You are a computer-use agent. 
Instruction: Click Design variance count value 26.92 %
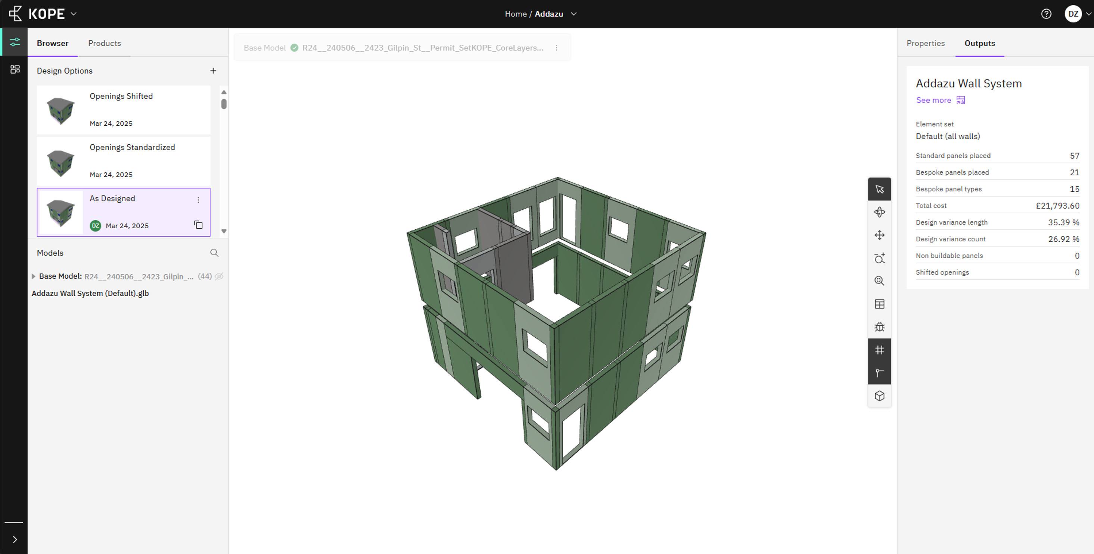[x=1063, y=239]
